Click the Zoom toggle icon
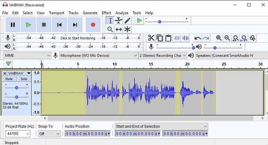Viewport: 268px width, 145px height. (253, 38)
